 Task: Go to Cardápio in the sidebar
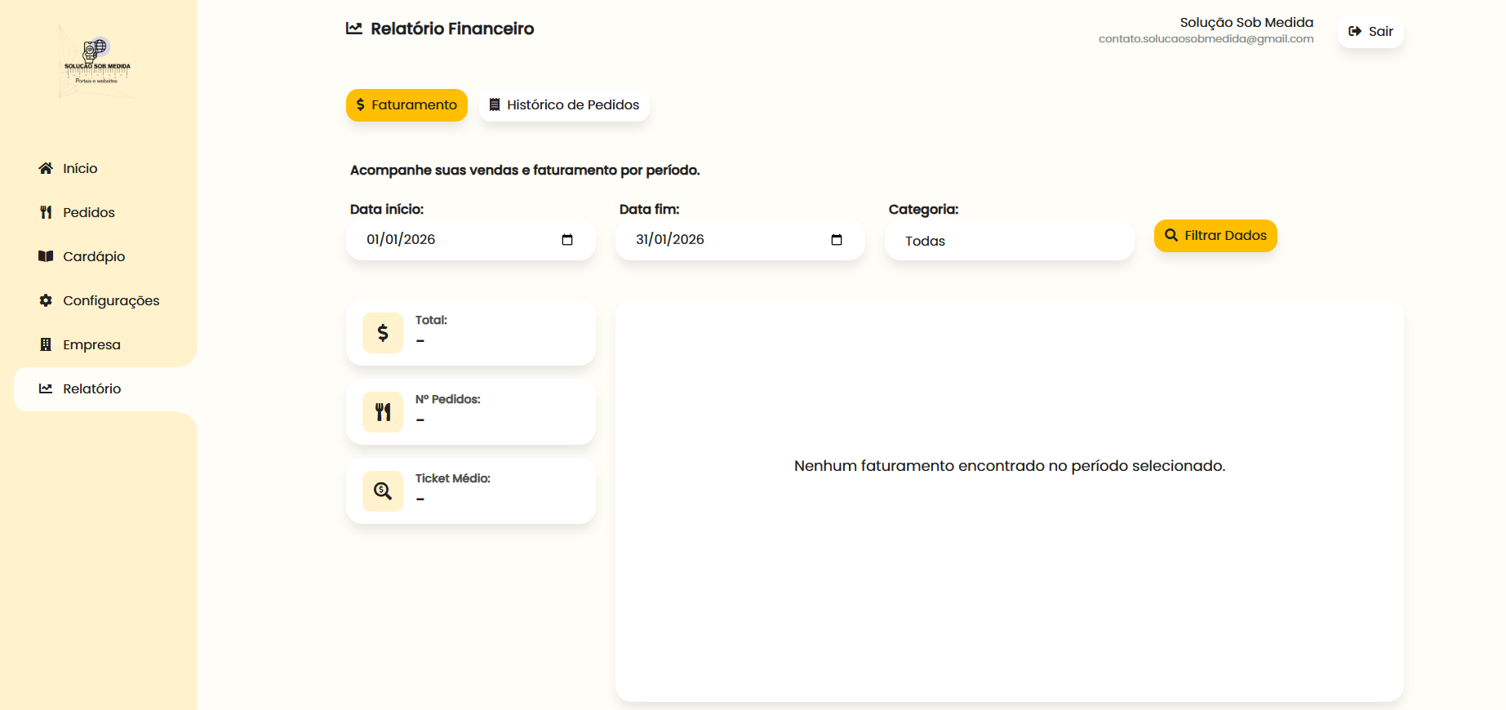(94, 256)
